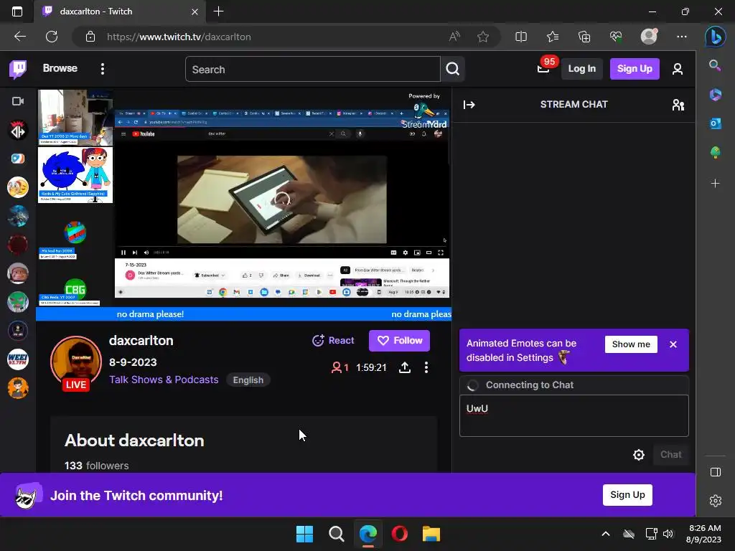
Task: Open Edge sidebar settings gear
Action: coord(716,500)
